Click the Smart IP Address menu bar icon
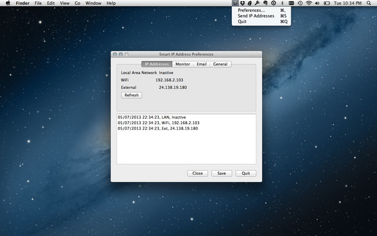 pos(236,3)
